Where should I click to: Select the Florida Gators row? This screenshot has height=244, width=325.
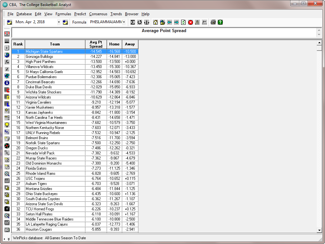point(75,168)
